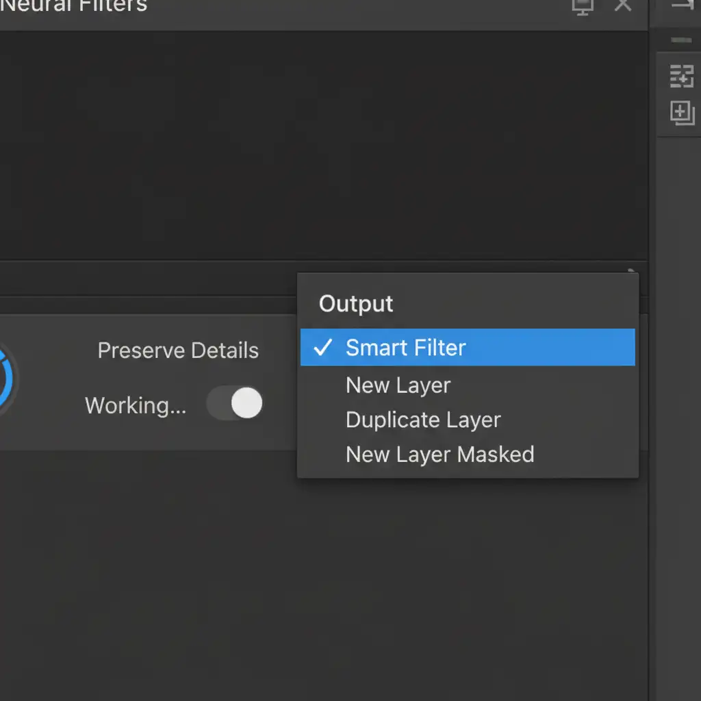Click the list-with-plus icon in the right dock
The width and height of the screenshot is (701, 701).
(x=681, y=77)
